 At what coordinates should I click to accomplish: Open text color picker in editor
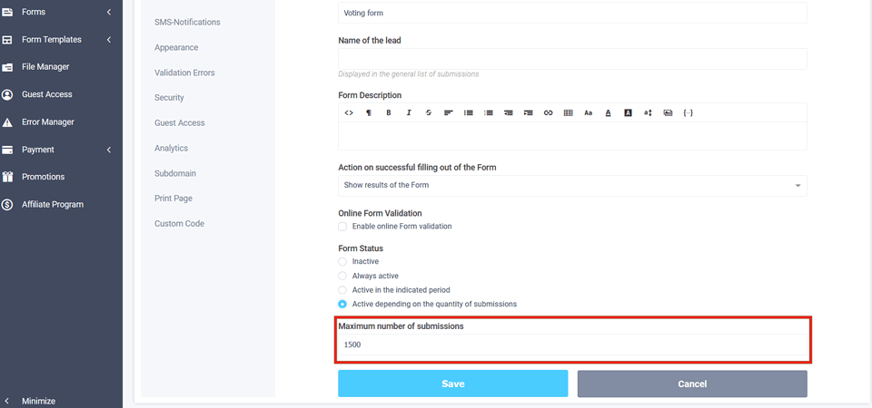(608, 112)
